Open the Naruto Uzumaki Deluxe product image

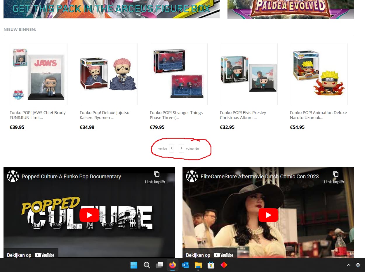pos(319,74)
